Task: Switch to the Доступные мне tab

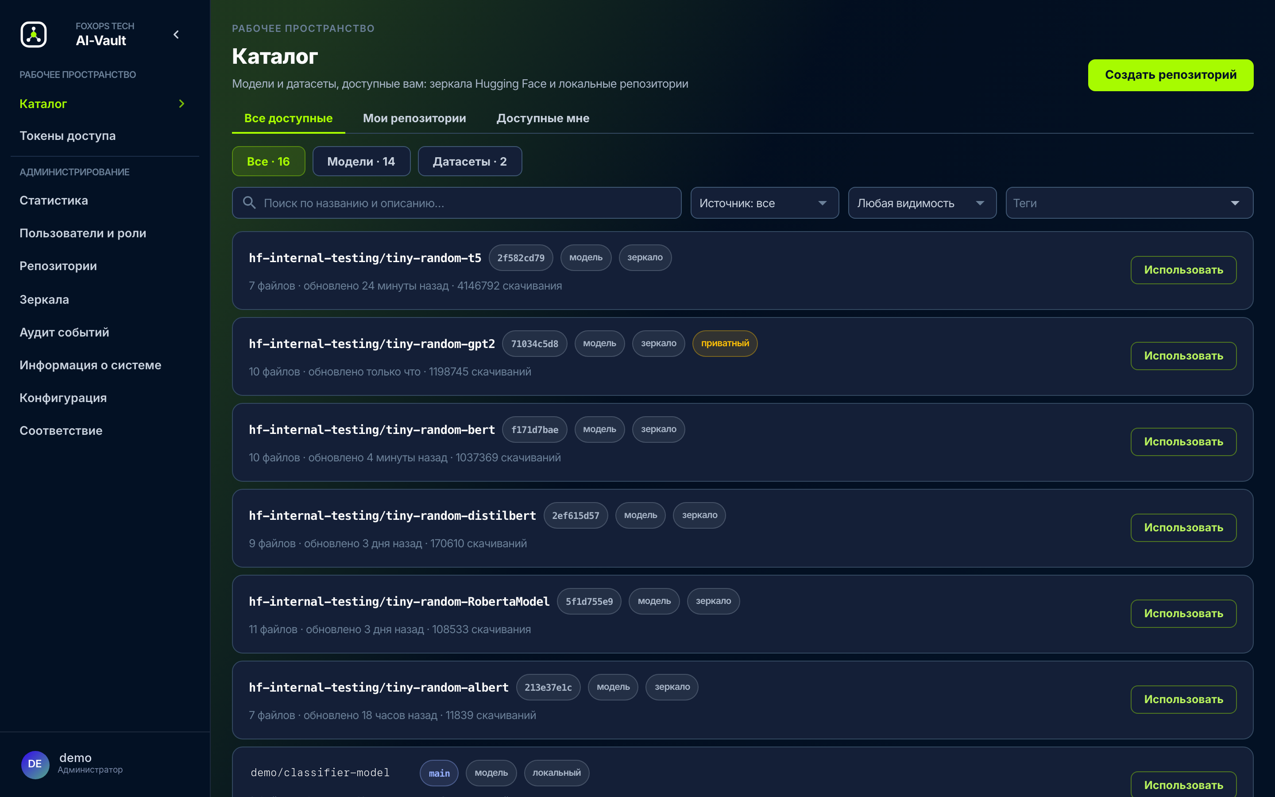Action: coord(543,118)
